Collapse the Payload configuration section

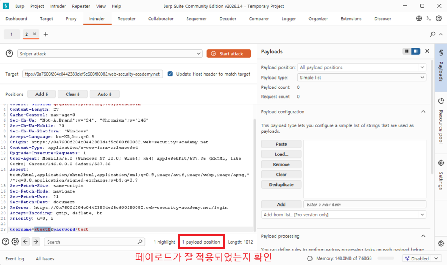[x=423, y=112]
